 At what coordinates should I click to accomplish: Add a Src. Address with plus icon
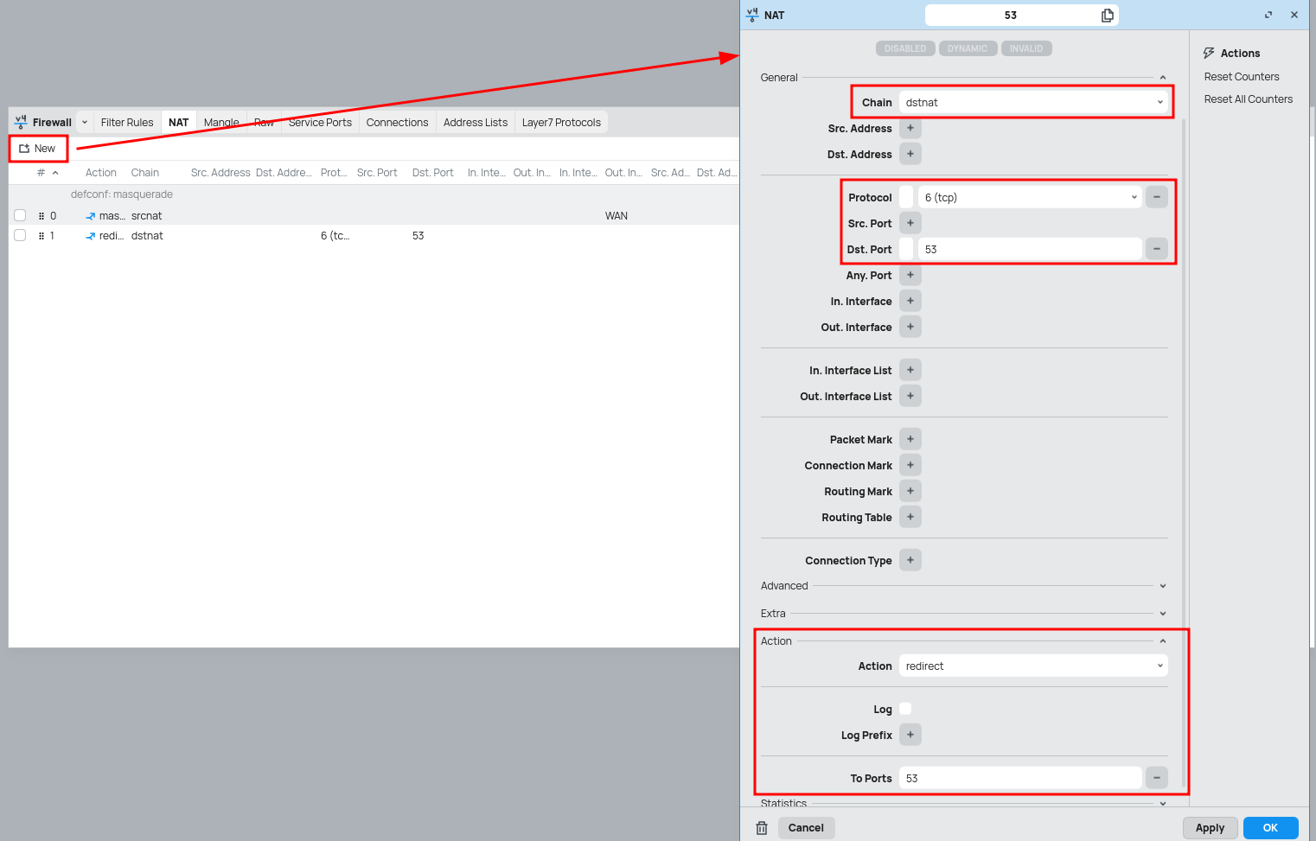[910, 128]
